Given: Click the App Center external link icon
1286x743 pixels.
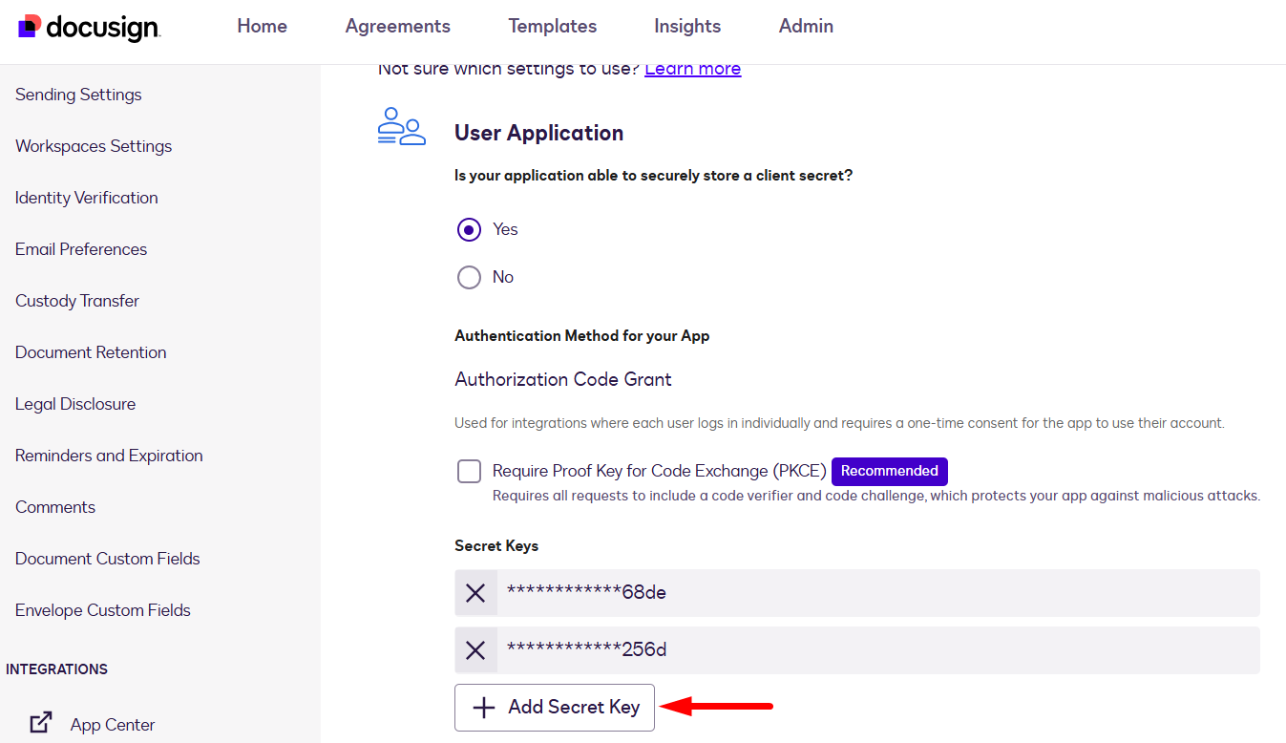Looking at the screenshot, I should click(x=41, y=724).
